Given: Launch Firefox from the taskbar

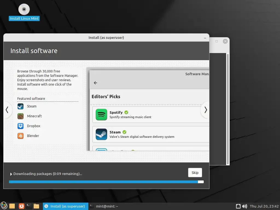Looking at the screenshot, I should pyautogui.click(x=21, y=206).
